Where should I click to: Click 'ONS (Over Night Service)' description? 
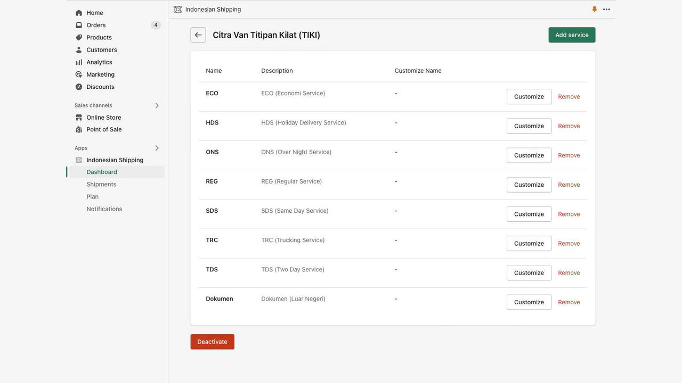tap(296, 152)
